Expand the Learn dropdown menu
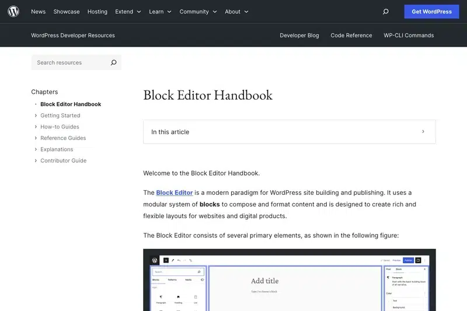 [160, 12]
